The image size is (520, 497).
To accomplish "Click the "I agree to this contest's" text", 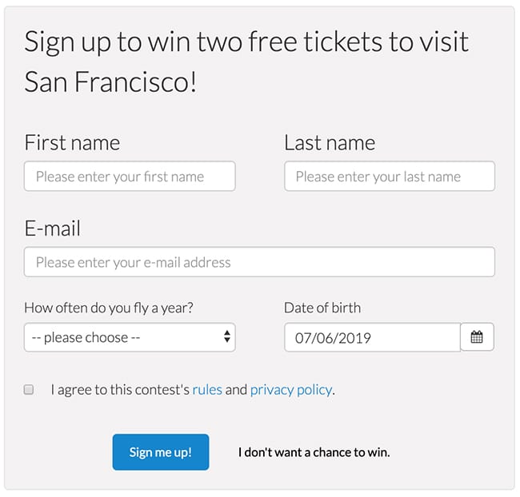I will pyautogui.click(x=120, y=390).
